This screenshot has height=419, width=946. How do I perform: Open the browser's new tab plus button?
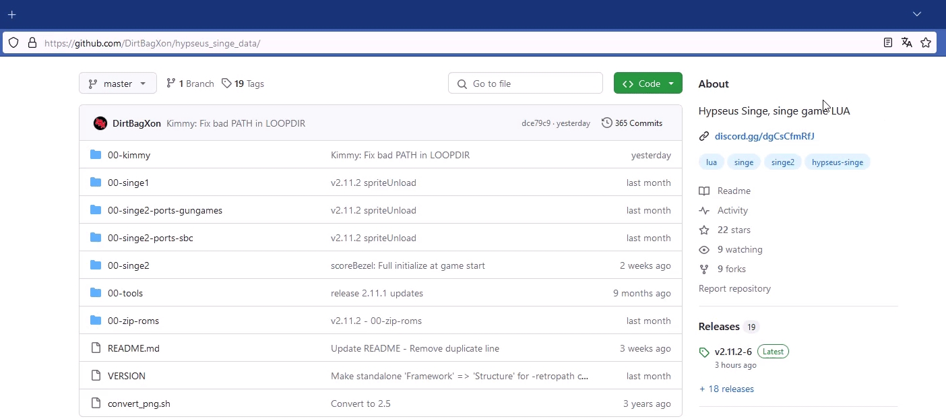pos(11,14)
